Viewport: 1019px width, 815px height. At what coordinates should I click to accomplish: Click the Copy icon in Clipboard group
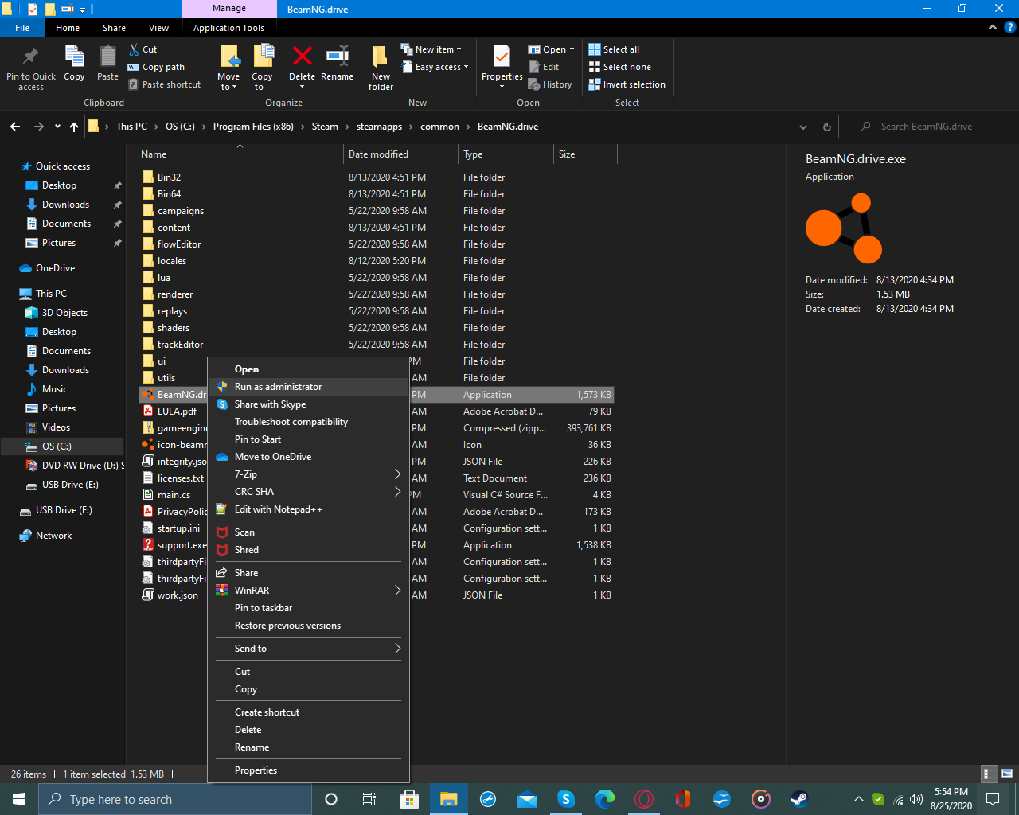pos(74,57)
